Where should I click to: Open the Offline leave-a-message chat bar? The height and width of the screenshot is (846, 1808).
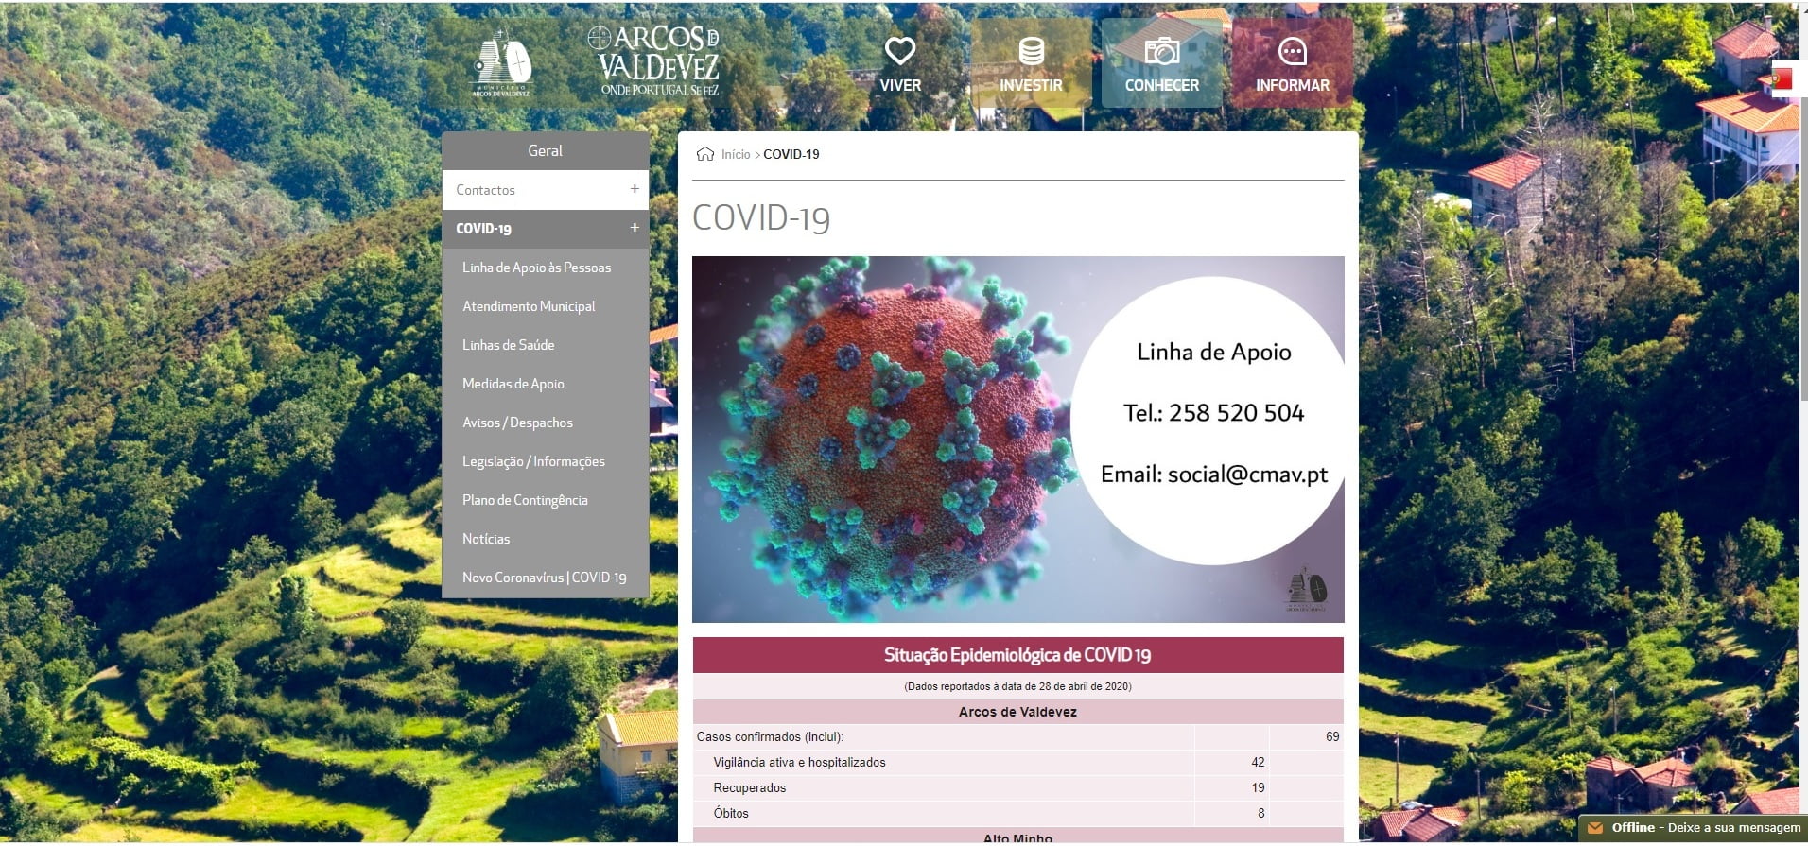pos(1704,828)
